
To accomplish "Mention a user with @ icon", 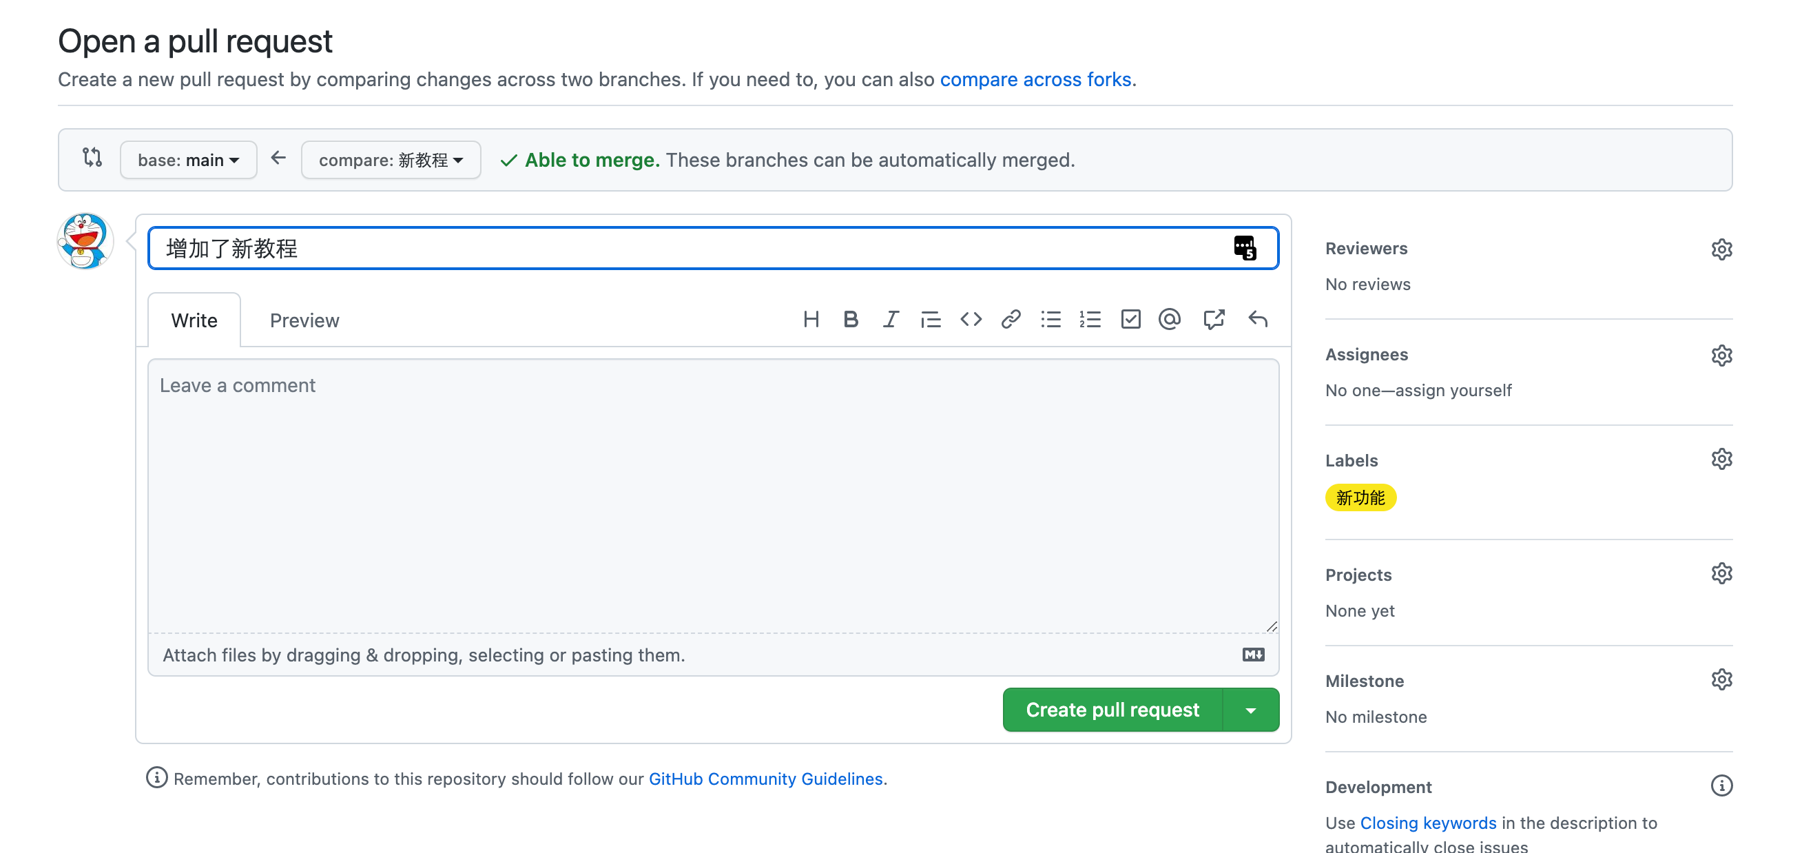I will pyautogui.click(x=1170, y=320).
